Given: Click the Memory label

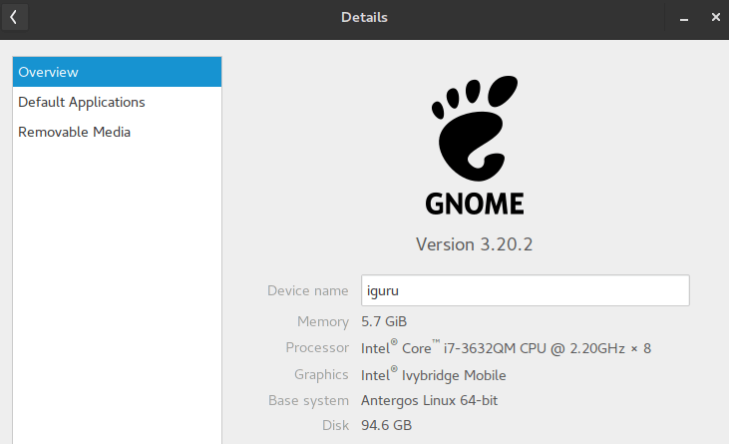Looking at the screenshot, I should (323, 321).
